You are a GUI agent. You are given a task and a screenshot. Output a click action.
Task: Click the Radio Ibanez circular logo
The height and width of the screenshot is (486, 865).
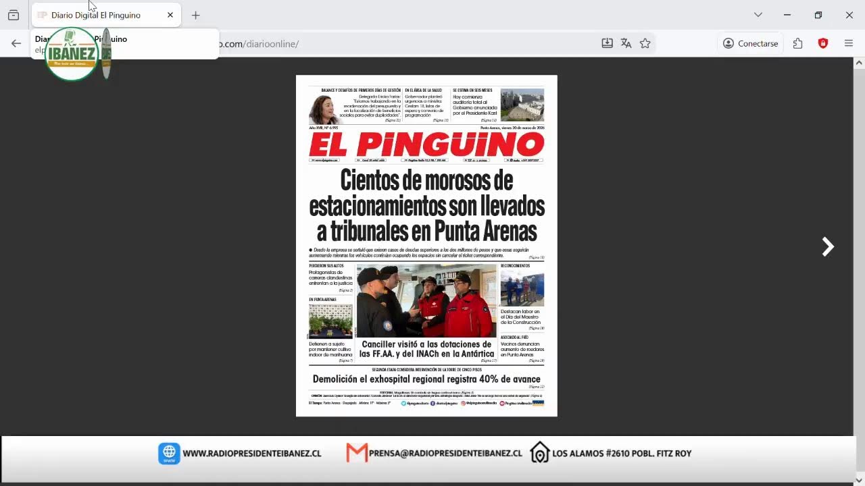click(x=71, y=54)
